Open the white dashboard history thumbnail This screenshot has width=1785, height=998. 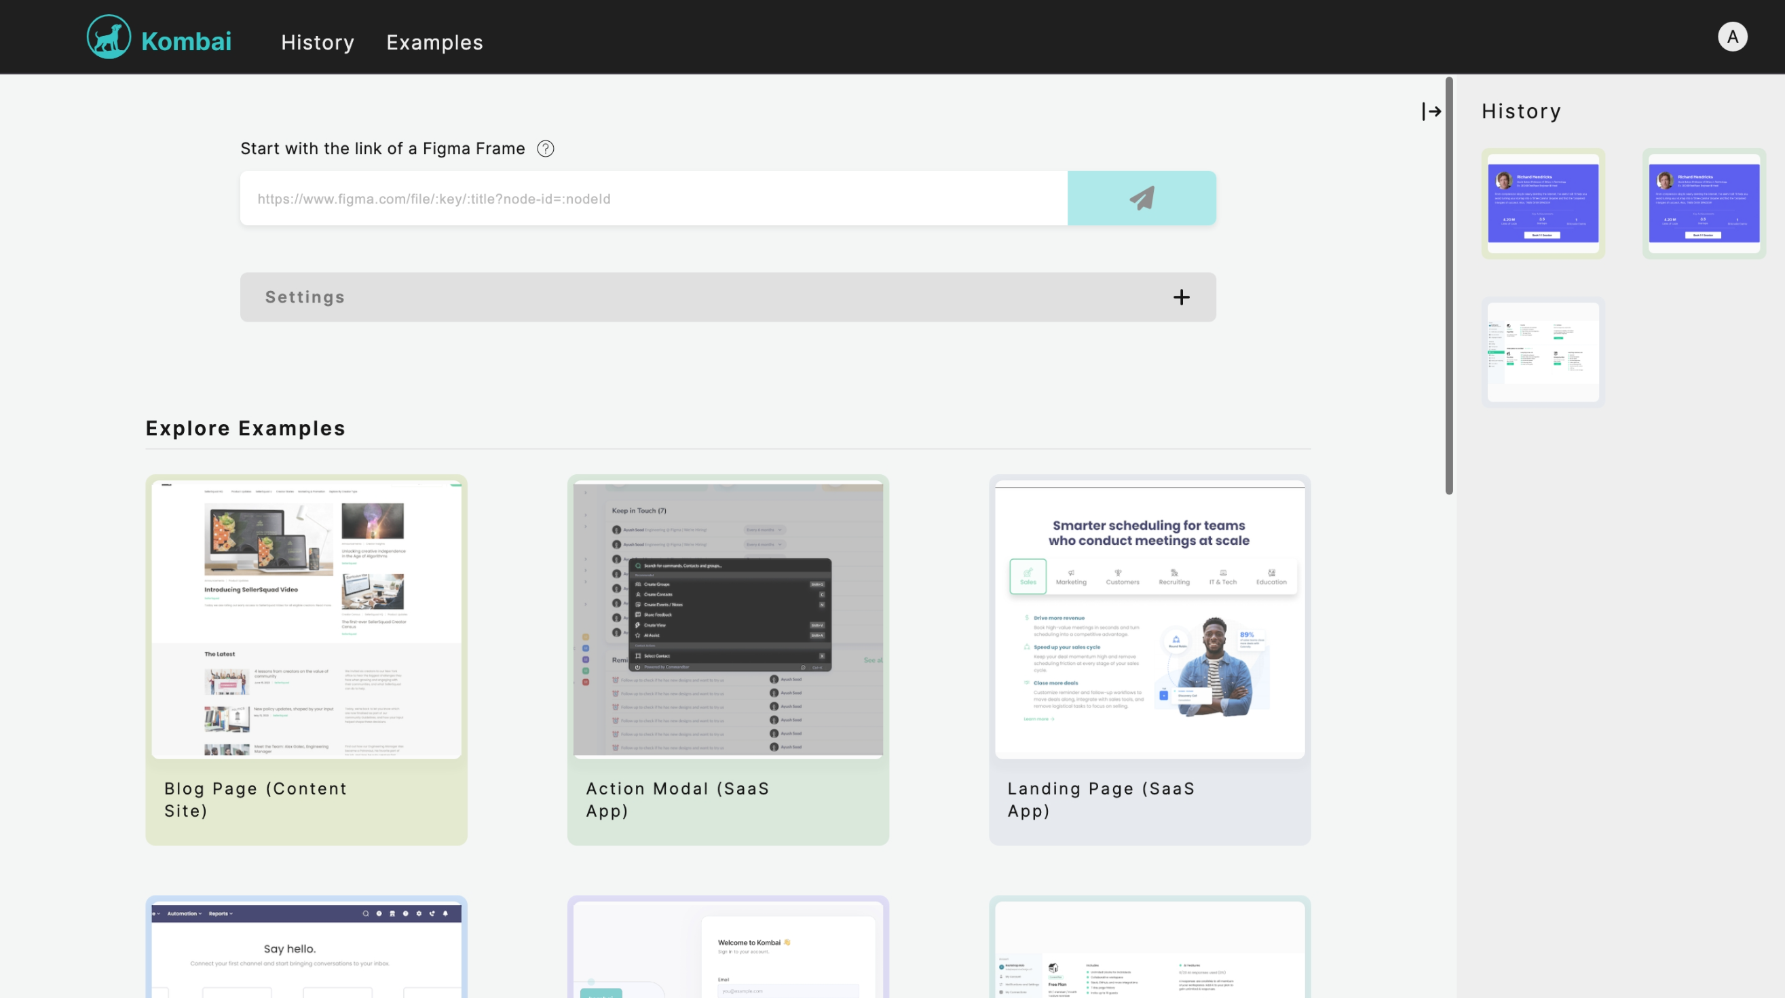point(1543,352)
